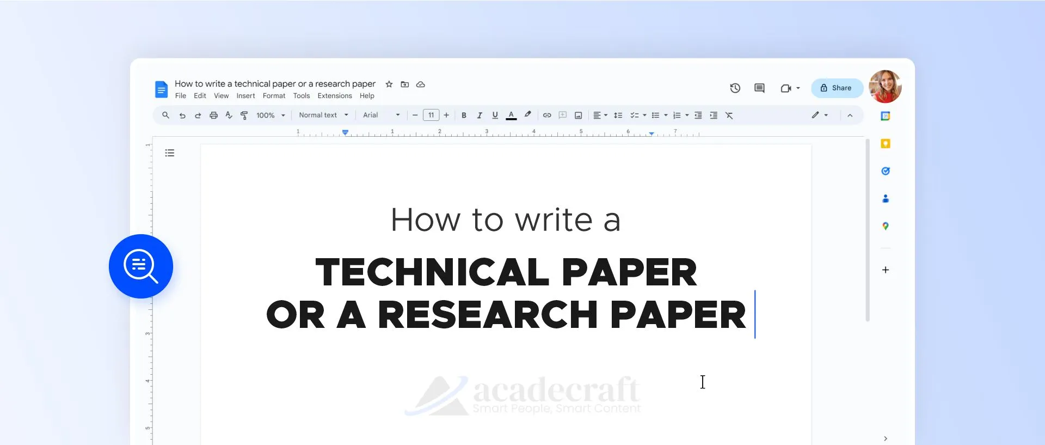The height and width of the screenshot is (445, 1045).
Task: Open Contacts side panel
Action: (886, 199)
